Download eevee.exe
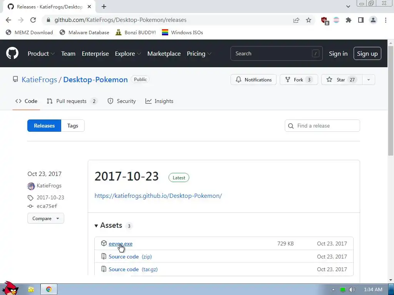 [x=120, y=244]
